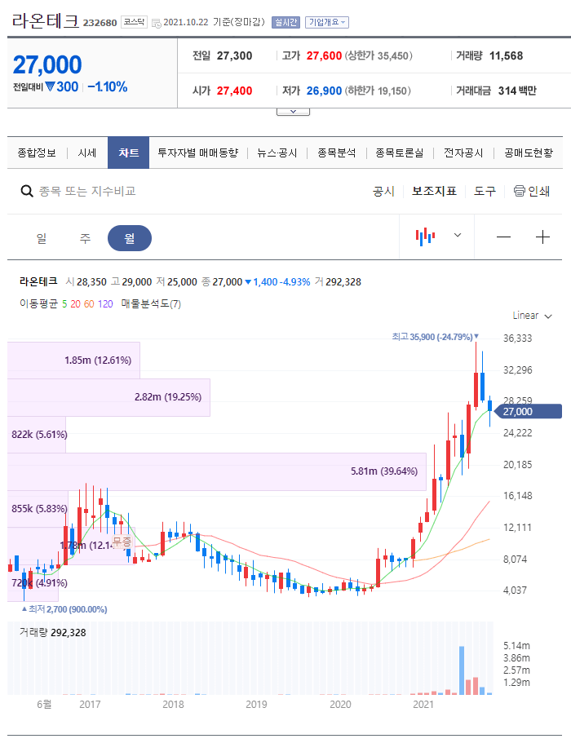
Task: Open the 전자공시 tab
Action: (x=463, y=153)
